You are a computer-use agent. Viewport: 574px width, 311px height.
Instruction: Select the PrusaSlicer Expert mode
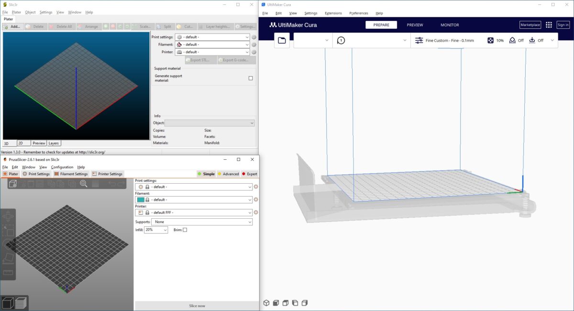(250, 174)
